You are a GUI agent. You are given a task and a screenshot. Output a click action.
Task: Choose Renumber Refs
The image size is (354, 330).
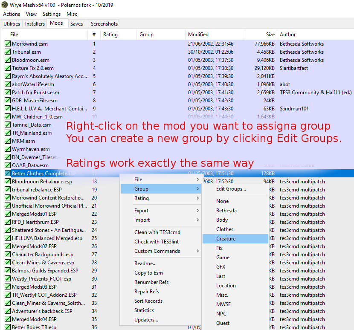(161, 282)
